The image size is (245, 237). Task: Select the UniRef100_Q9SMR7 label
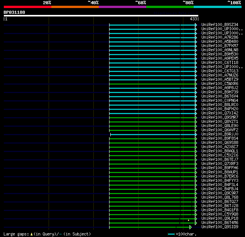coord(220,118)
